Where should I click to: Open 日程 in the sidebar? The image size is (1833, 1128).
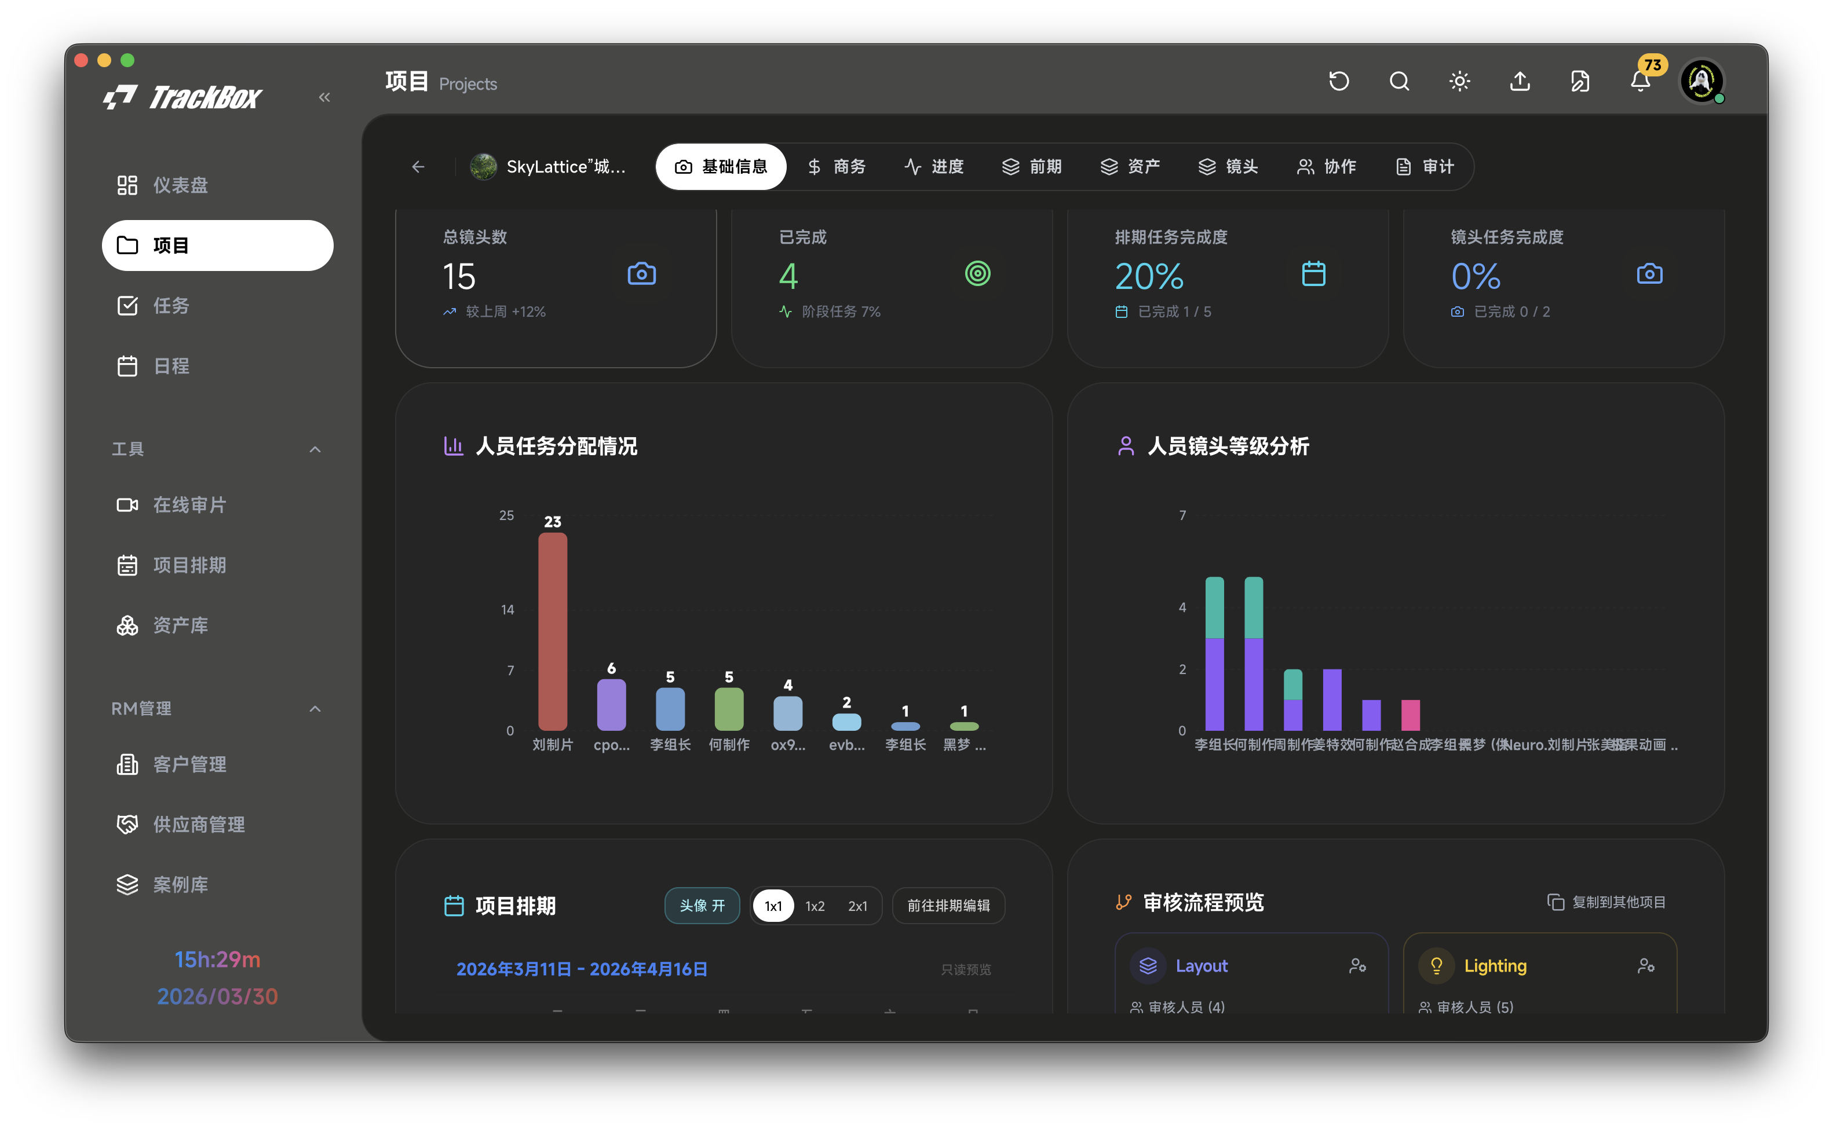pyautogui.click(x=217, y=367)
